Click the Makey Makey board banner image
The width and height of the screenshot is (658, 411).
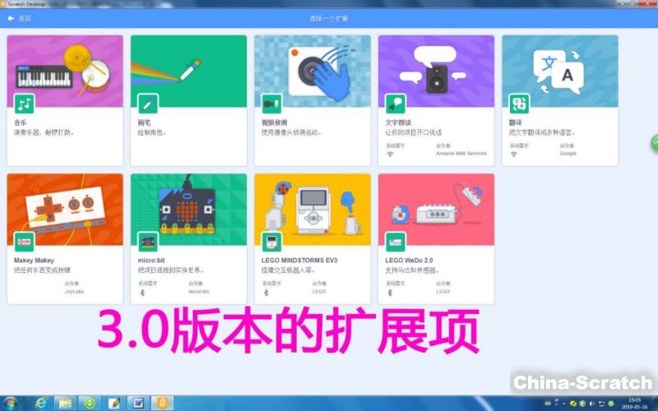pyautogui.click(x=65, y=210)
